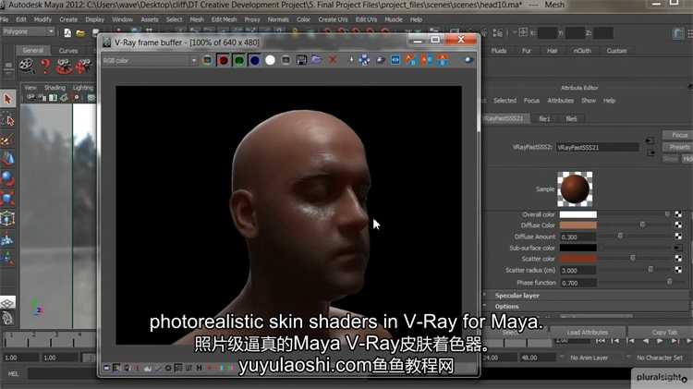Open the RGB color channel dropdown
The width and height of the screenshot is (693, 389).
[x=150, y=61]
